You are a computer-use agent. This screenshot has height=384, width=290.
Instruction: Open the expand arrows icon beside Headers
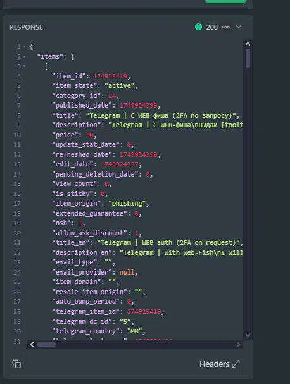click(236, 364)
